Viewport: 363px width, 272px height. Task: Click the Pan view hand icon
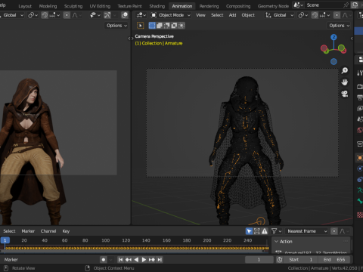345,82
